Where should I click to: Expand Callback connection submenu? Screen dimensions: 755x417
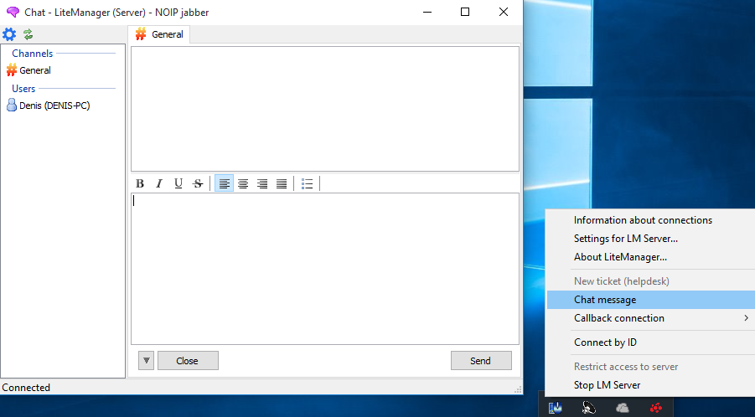click(650, 318)
